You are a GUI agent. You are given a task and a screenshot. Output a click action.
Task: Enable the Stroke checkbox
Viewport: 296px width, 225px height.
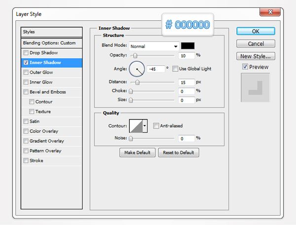26,161
